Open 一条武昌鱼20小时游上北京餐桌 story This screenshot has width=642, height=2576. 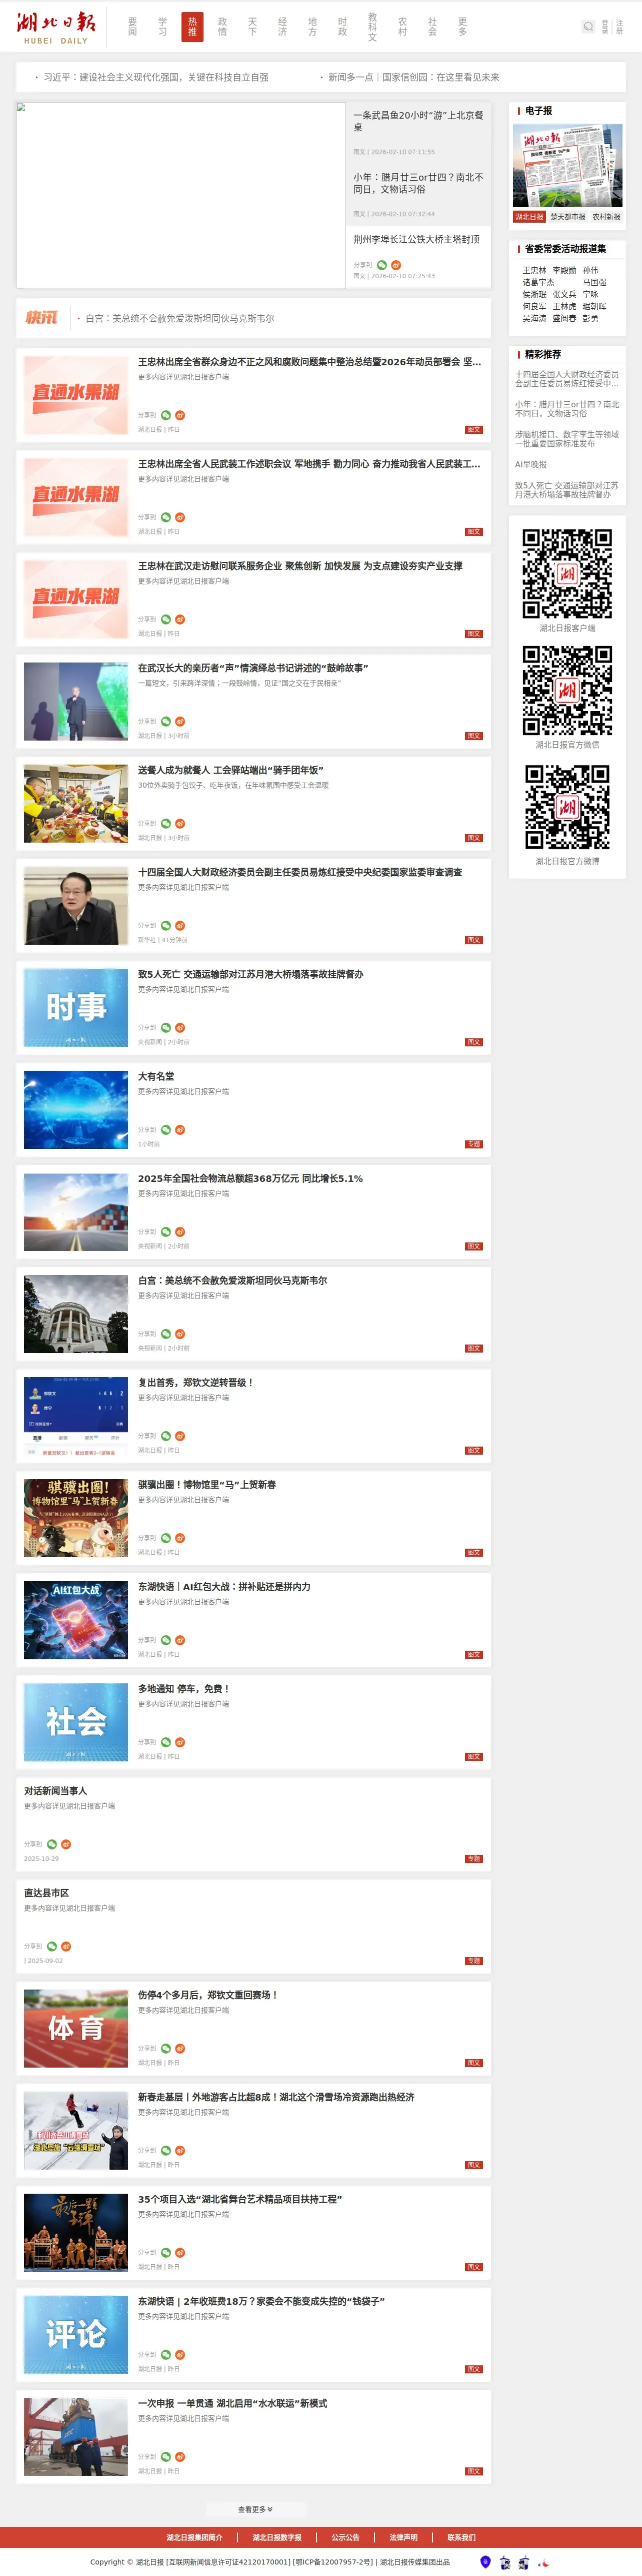pos(418,121)
